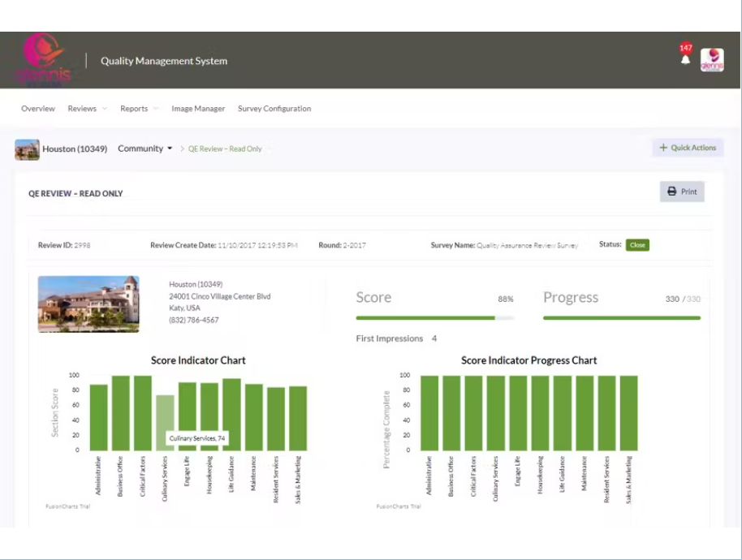Open the Community dropdown selector
This screenshot has height=560, width=742.
point(145,149)
